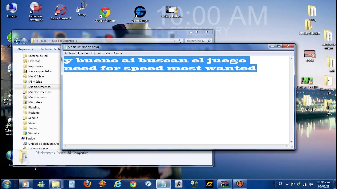Open Windows Live Messenger from taskbar
337x189 pixels.
pos(41,184)
